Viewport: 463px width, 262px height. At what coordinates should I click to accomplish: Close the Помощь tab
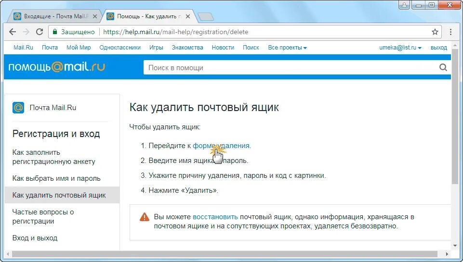188,16
